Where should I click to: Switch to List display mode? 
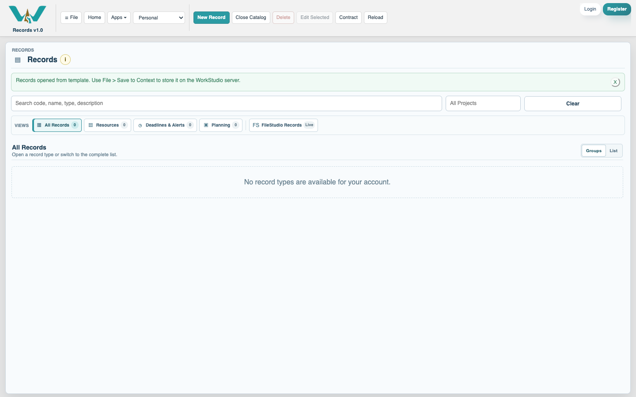click(x=613, y=151)
